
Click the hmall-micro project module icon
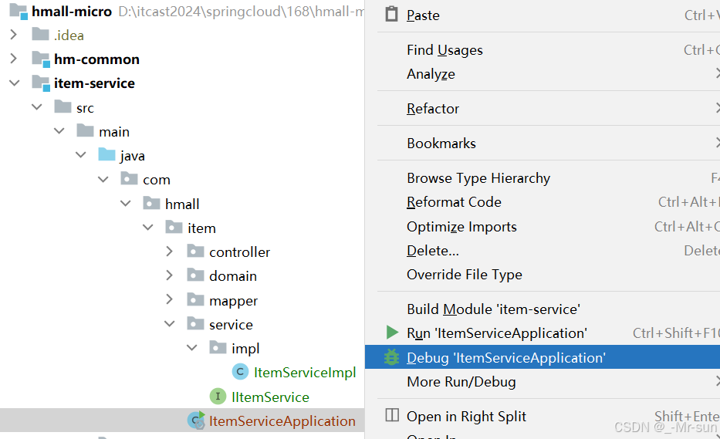click(19, 11)
